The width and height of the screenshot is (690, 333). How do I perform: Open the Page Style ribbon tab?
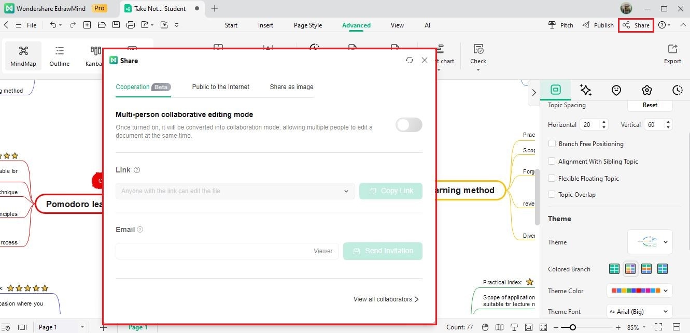(x=308, y=25)
